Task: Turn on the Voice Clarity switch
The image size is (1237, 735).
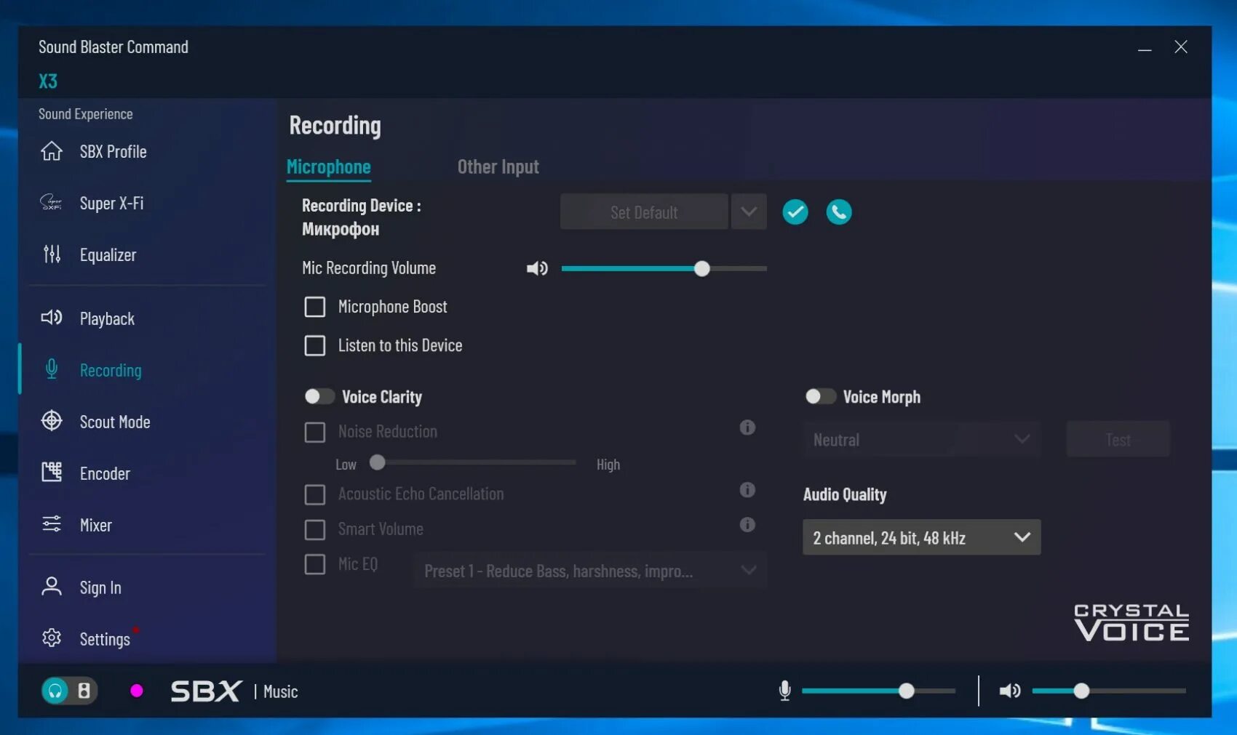Action: (x=319, y=396)
